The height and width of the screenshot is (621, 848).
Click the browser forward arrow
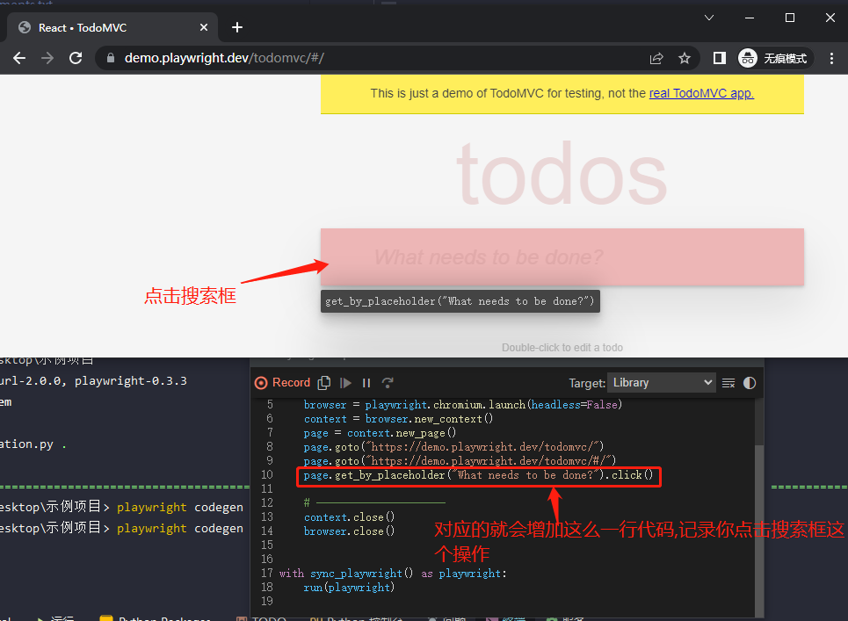(47, 58)
